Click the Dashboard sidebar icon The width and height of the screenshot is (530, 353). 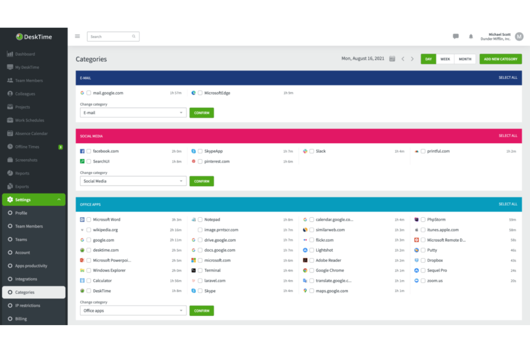pos(10,54)
